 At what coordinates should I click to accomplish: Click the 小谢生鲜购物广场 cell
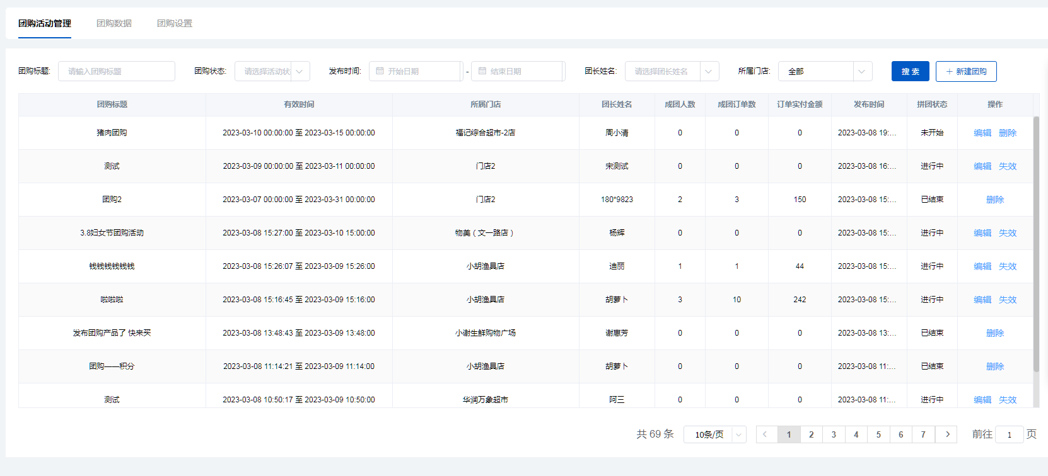pyautogui.click(x=486, y=333)
